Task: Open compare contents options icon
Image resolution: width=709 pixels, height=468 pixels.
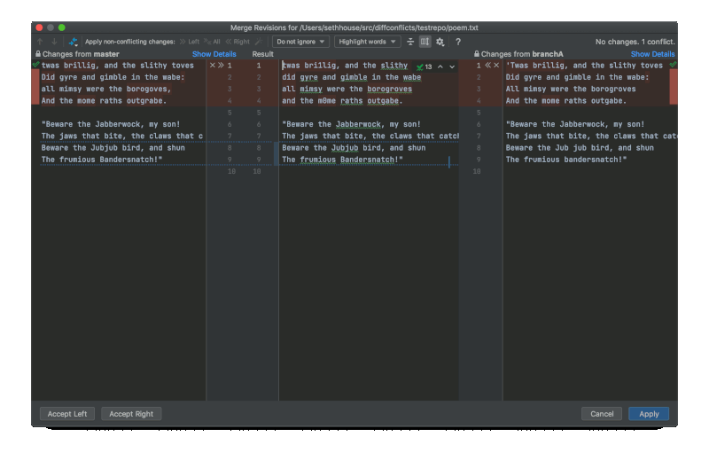Action: [x=74, y=42]
